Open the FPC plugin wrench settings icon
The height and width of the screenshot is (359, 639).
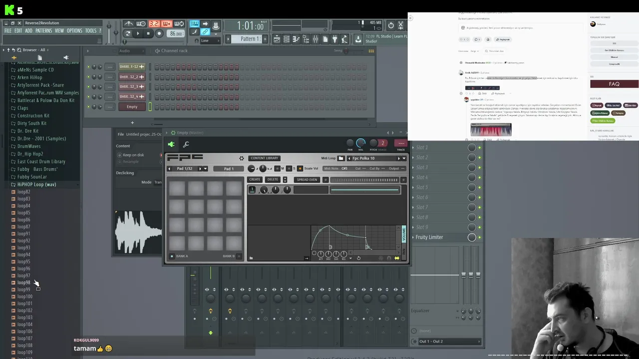click(186, 145)
